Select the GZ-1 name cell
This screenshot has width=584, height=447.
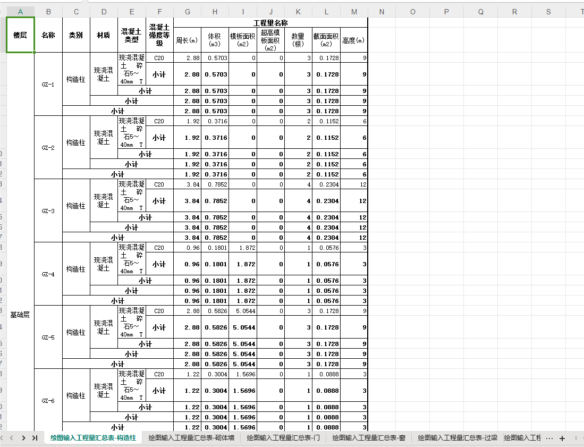pos(48,84)
